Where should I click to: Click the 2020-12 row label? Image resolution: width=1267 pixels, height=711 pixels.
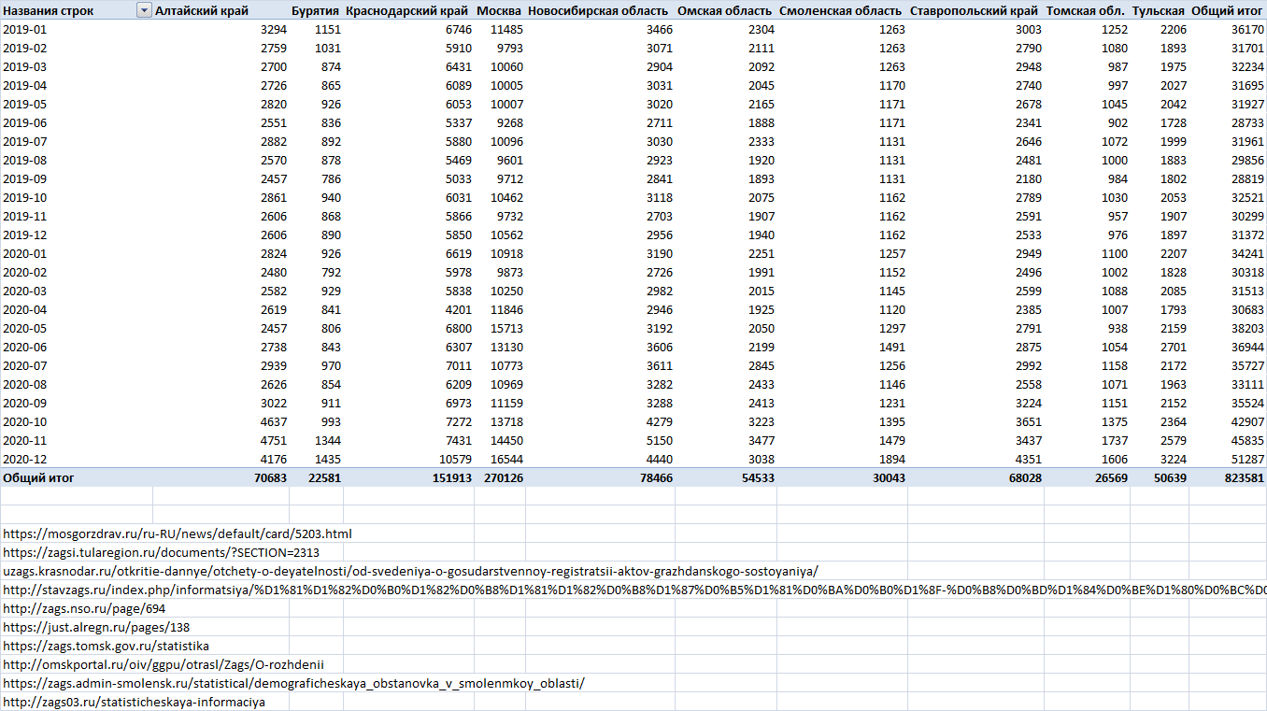point(24,459)
